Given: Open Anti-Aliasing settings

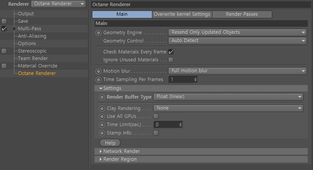Looking at the screenshot, I should pos(32,36).
